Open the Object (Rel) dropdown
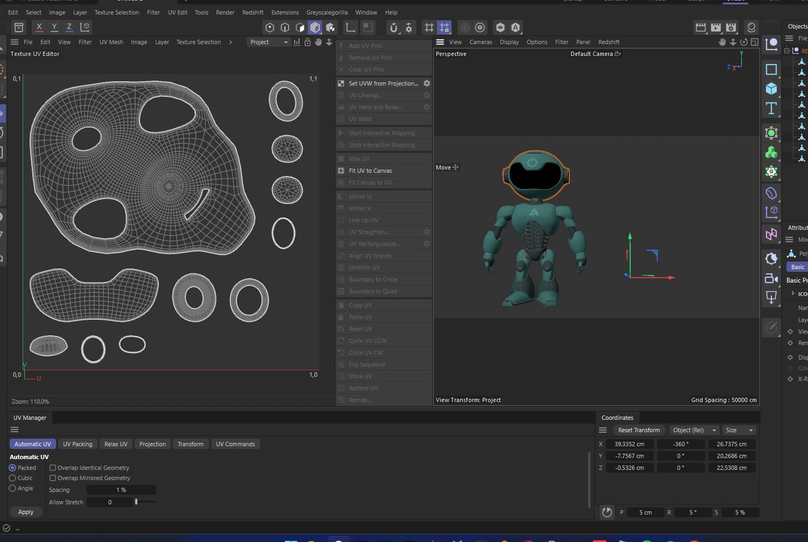Screen dimensions: 808x542 point(694,430)
